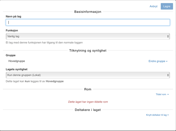This screenshot has height=131, width=176.
Task: Click the arrows icon on Funksjon select
Action: pyautogui.click(x=168, y=36)
